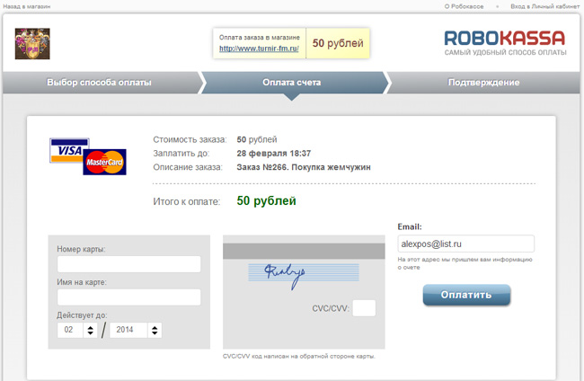The height and width of the screenshot is (381, 584).
Task: Click the Visa card icon
Action: click(69, 150)
